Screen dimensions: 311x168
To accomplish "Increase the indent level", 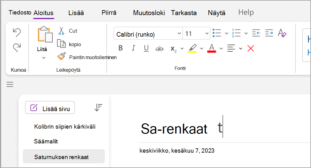I will coord(269,33).
